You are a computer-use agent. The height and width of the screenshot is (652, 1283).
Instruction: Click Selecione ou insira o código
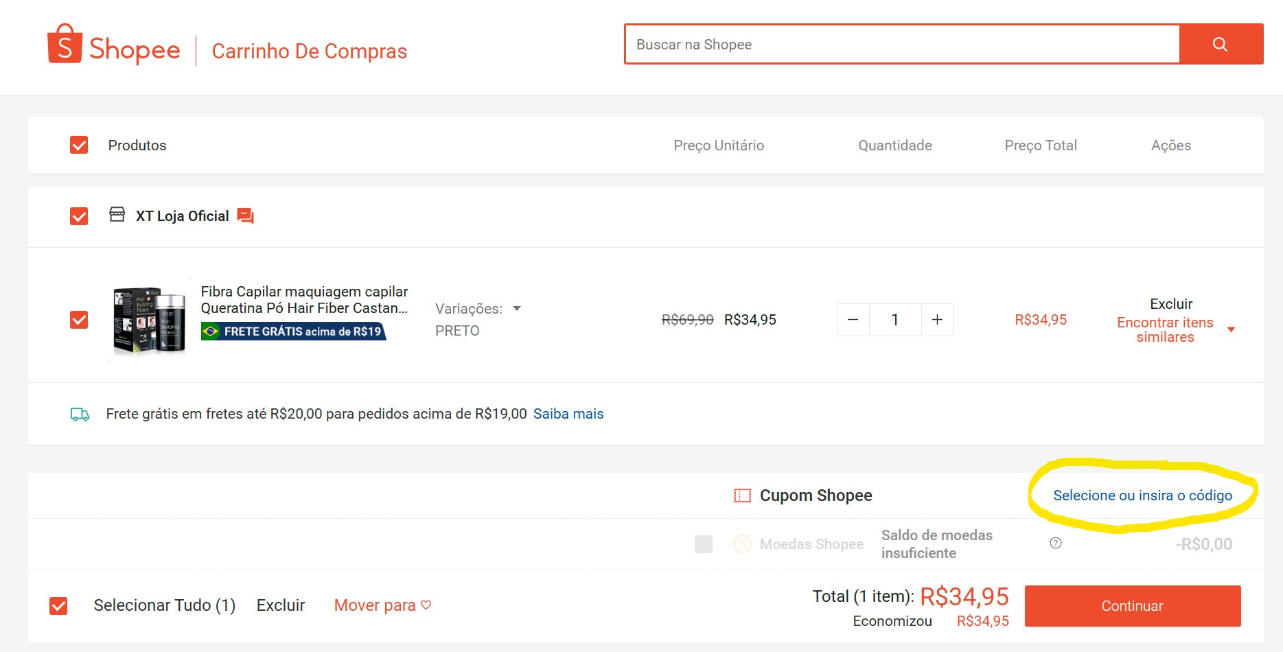(x=1142, y=496)
